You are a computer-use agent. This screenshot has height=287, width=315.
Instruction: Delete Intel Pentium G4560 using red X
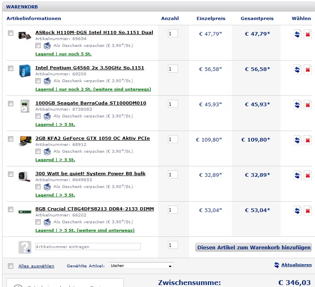coord(308,70)
